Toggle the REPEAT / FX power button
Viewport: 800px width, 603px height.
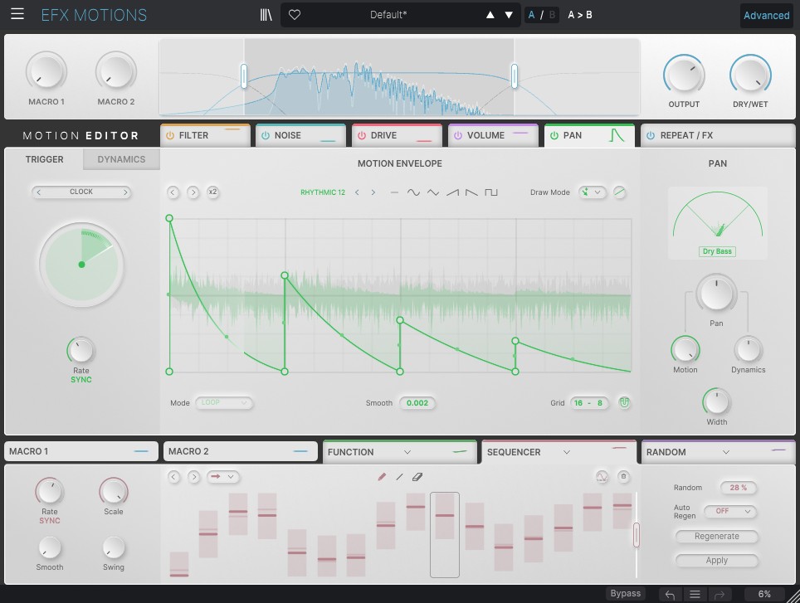(x=651, y=135)
